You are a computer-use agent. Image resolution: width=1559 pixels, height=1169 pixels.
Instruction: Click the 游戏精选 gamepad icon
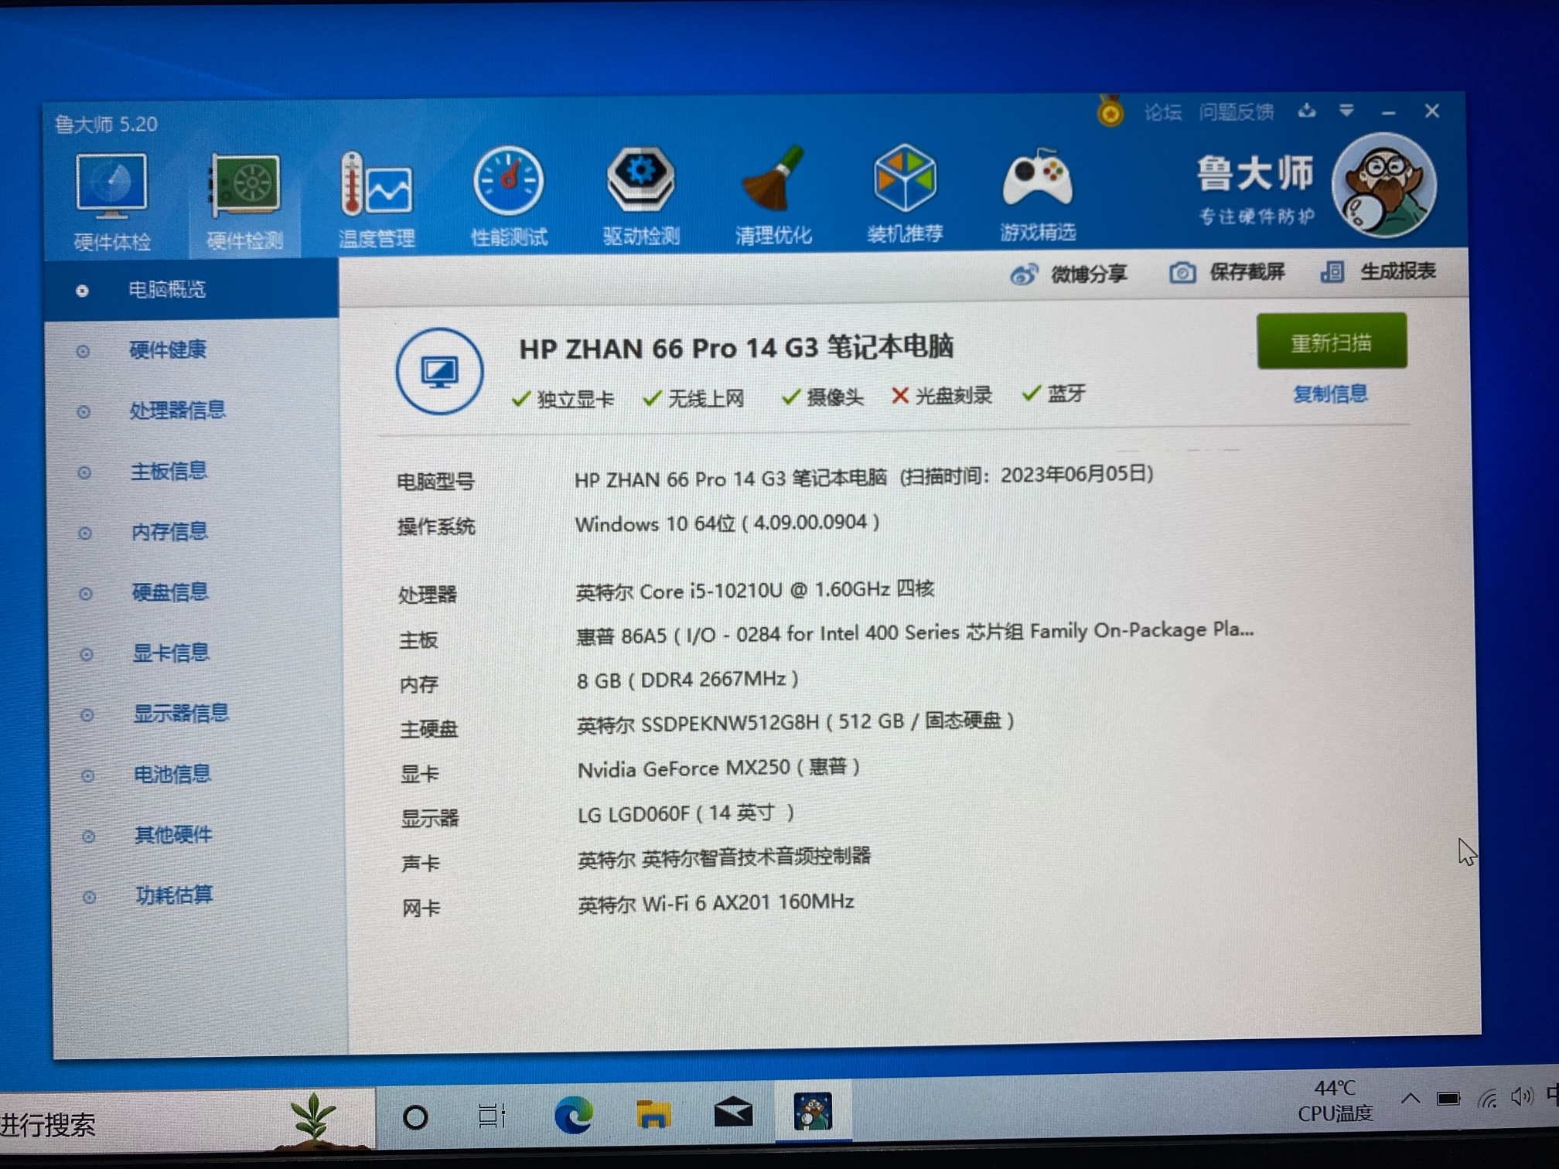tap(1037, 181)
